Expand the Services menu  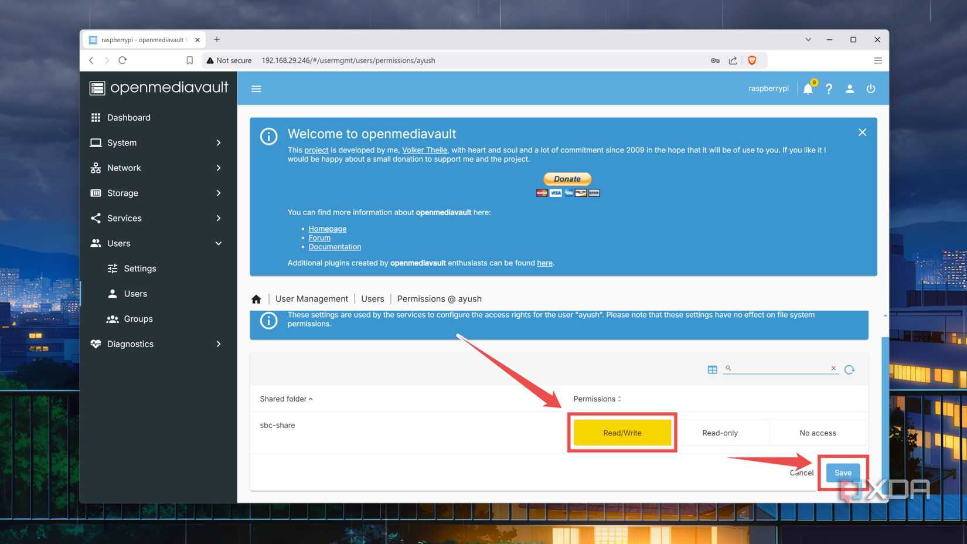click(x=158, y=218)
